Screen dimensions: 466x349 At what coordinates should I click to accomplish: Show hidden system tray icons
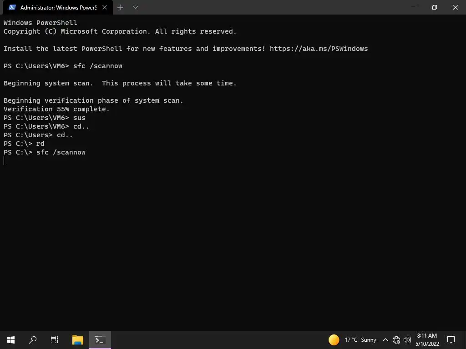coord(385,340)
